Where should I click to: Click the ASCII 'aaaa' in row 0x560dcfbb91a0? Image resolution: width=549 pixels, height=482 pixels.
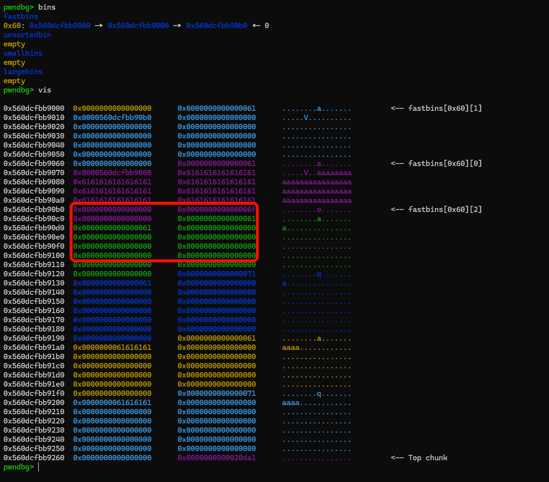[x=291, y=347]
